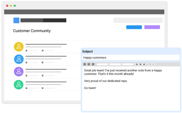Click the blue button below the search bar
182x113 pixels.
[134, 27]
